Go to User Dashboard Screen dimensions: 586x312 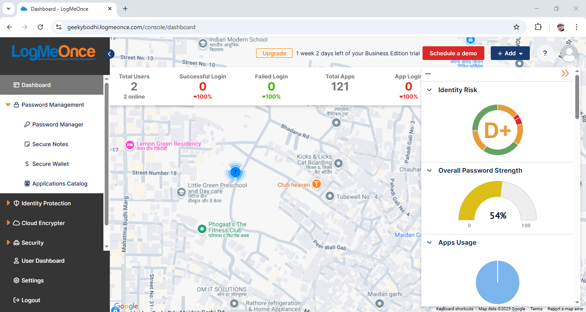(x=39, y=261)
